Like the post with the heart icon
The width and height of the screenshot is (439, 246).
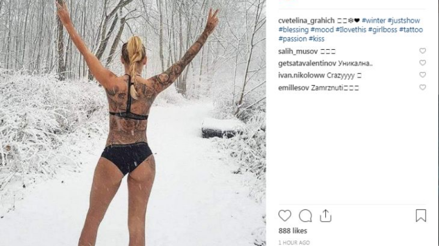(x=285, y=216)
